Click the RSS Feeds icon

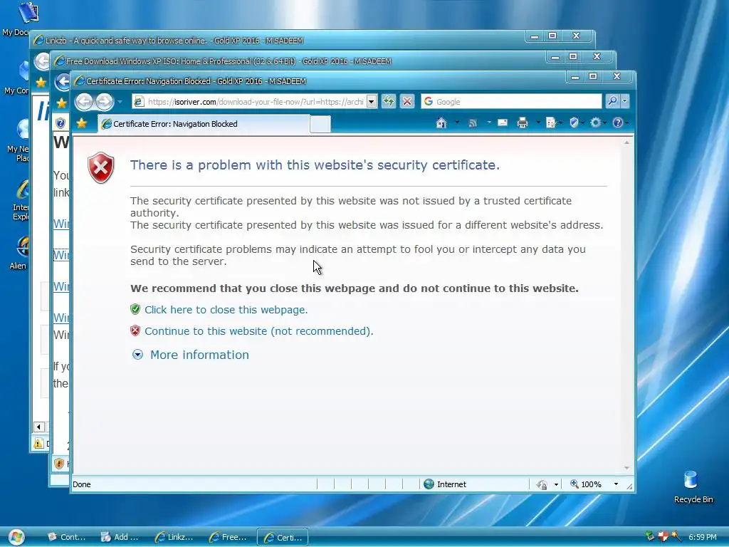[473, 123]
